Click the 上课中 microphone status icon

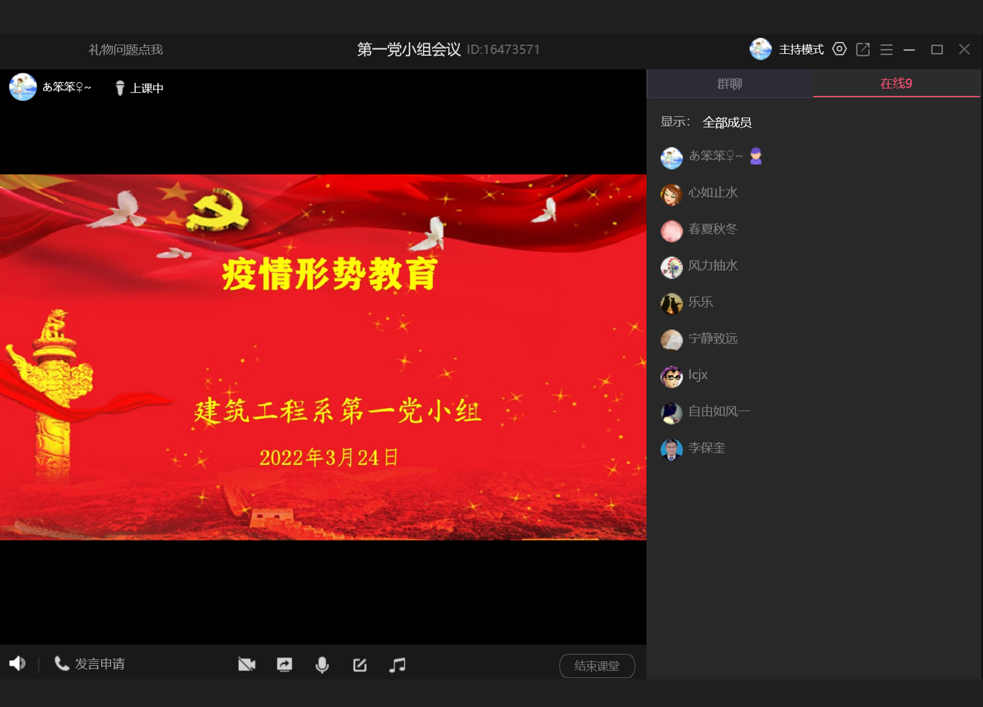pyautogui.click(x=120, y=88)
